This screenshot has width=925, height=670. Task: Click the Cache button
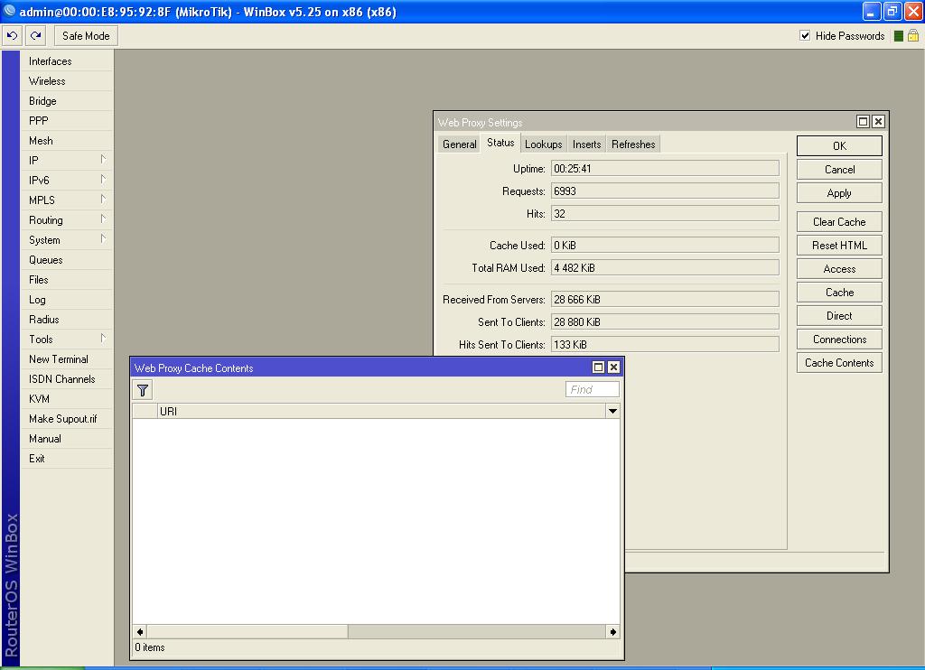839,293
